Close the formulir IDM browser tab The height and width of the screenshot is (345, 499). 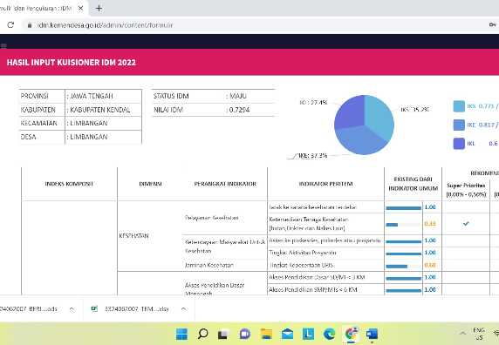tap(81, 8)
